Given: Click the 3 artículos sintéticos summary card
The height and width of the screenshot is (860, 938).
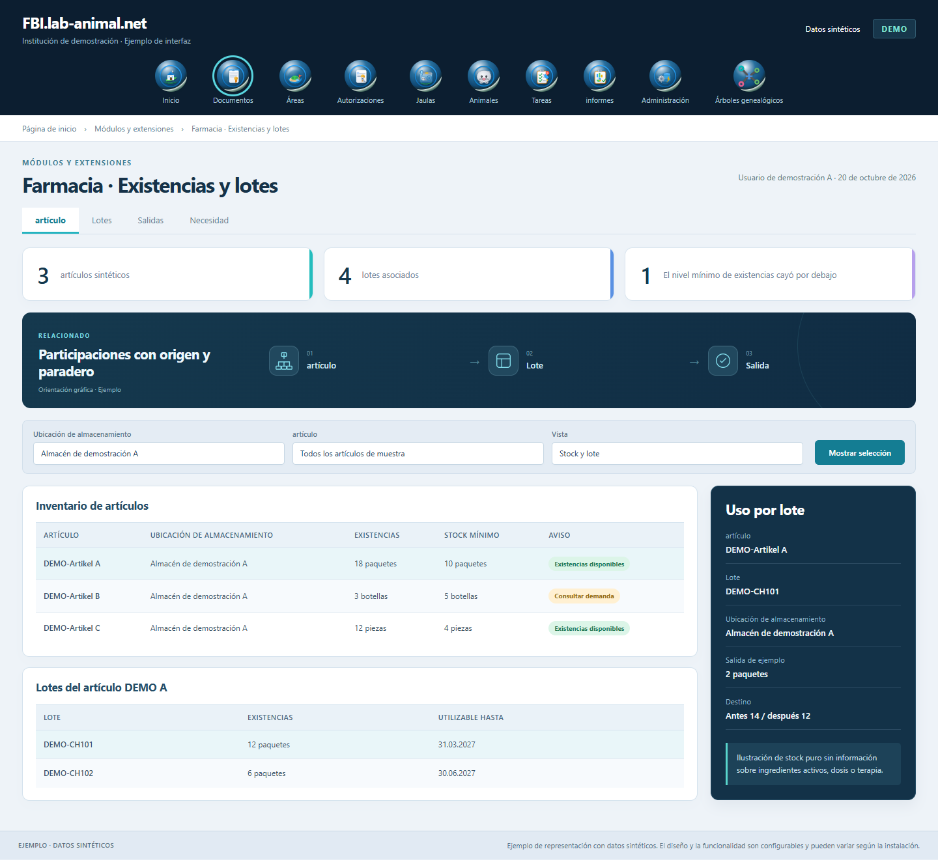Looking at the screenshot, I should point(167,274).
